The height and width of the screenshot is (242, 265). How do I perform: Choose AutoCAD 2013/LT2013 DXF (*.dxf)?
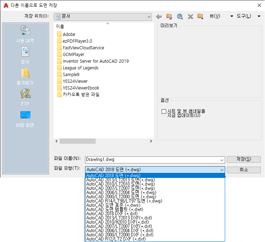pos(155,218)
